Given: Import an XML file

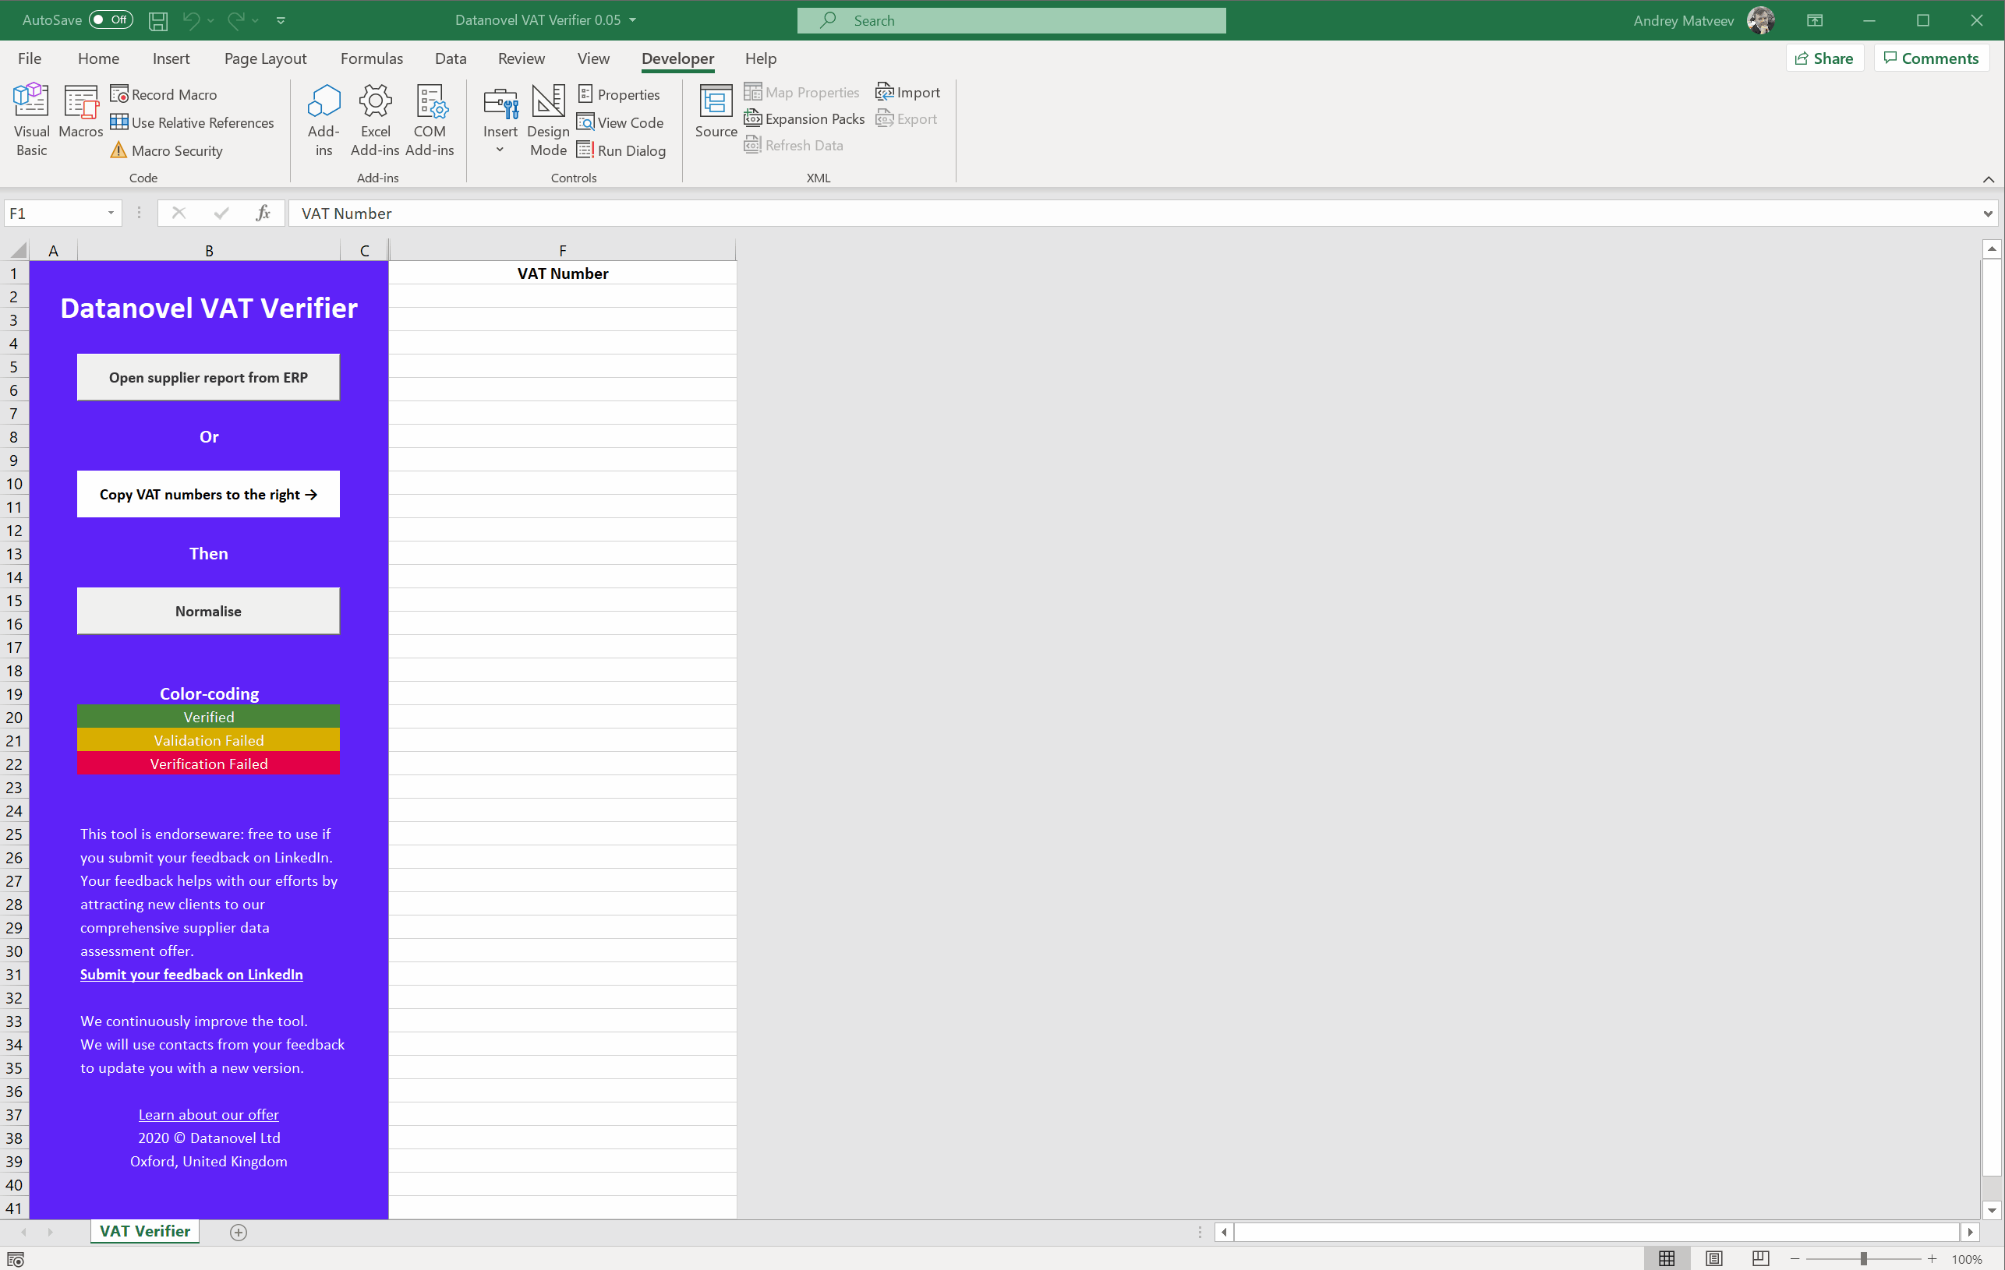Looking at the screenshot, I should click(907, 93).
